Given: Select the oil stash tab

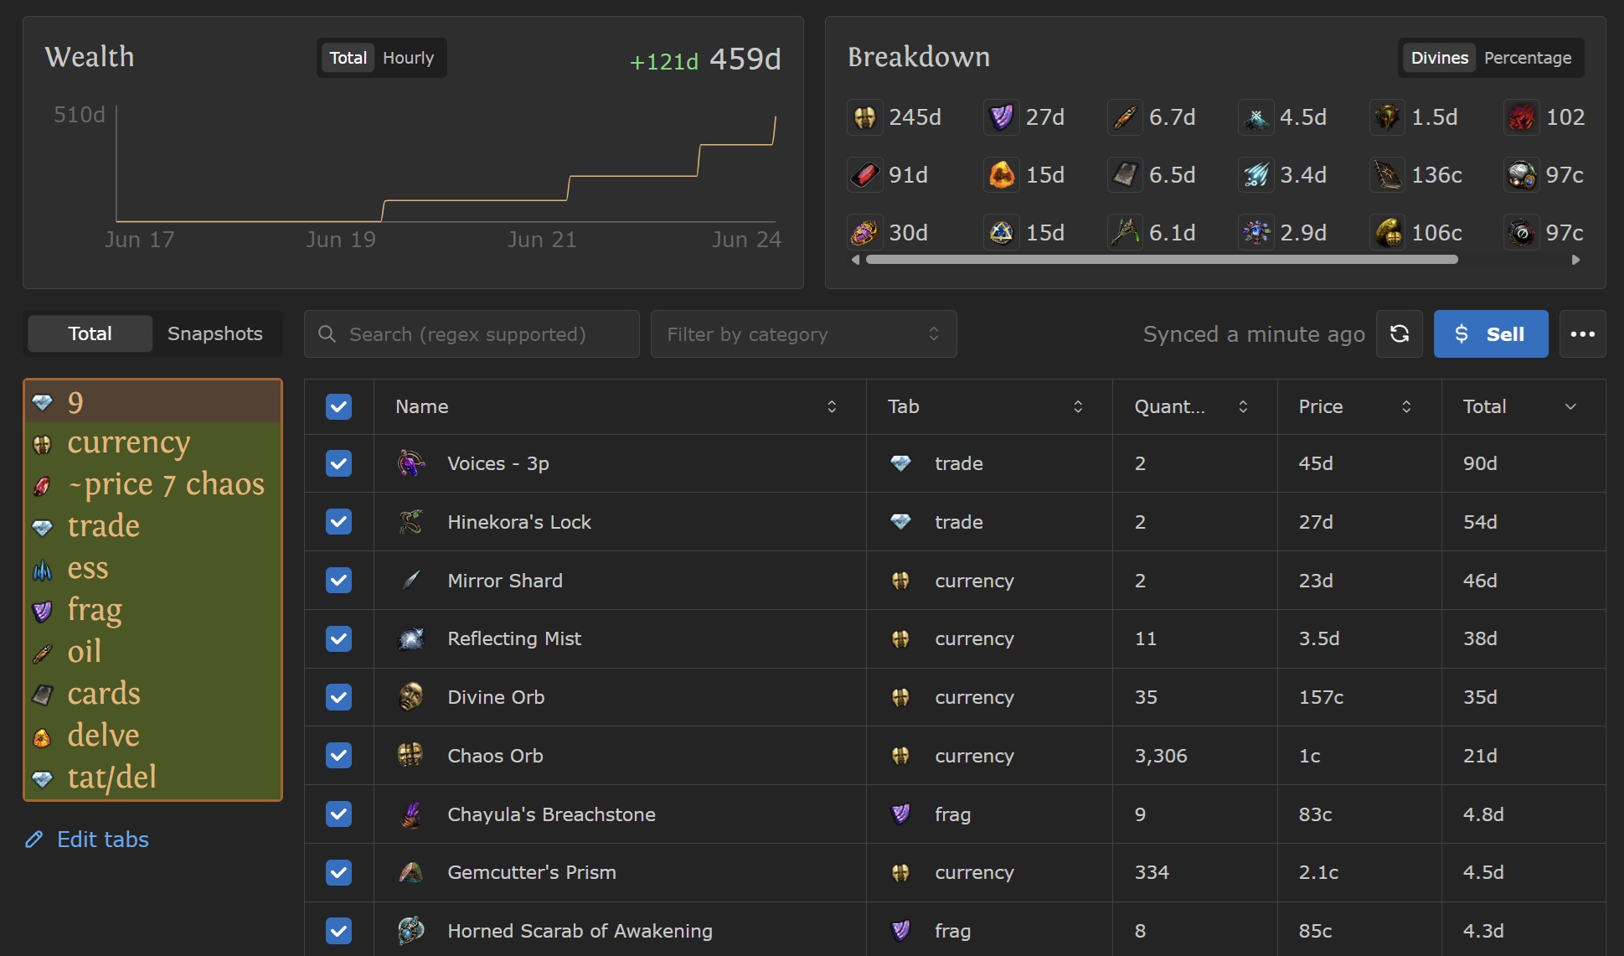Looking at the screenshot, I should coord(152,652).
